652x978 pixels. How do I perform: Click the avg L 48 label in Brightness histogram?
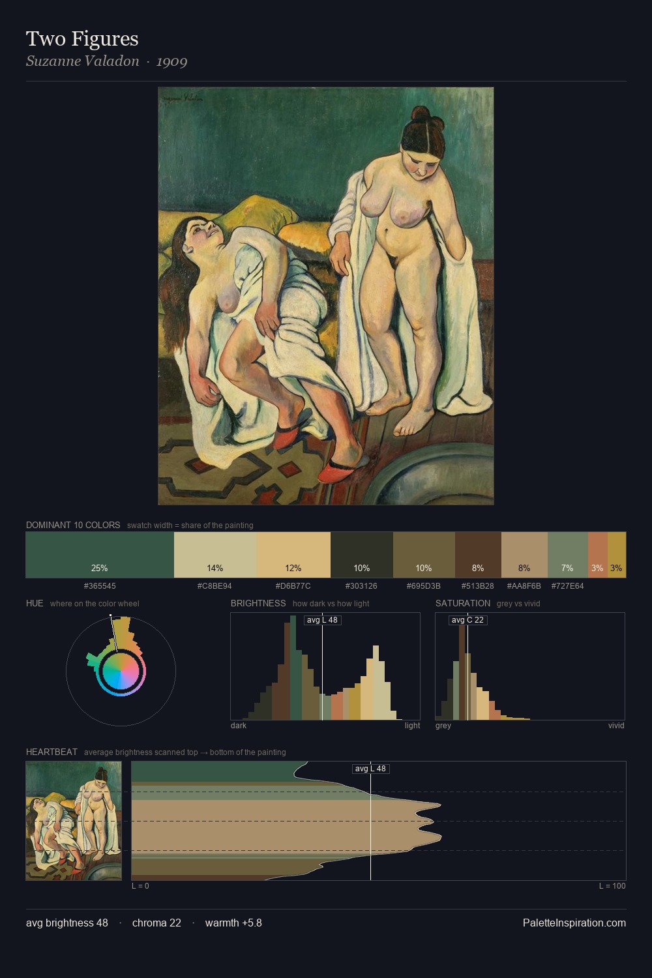(322, 620)
